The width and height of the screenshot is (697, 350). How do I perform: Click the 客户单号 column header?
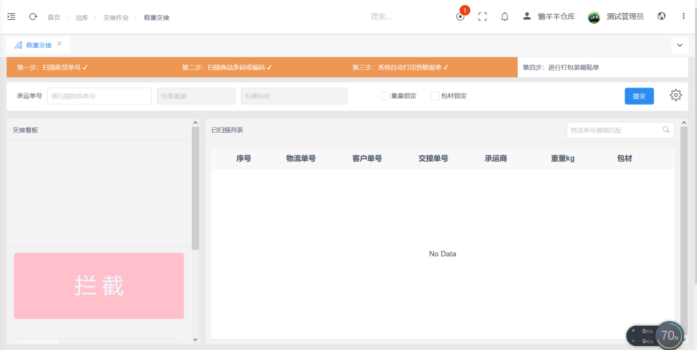[367, 158]
